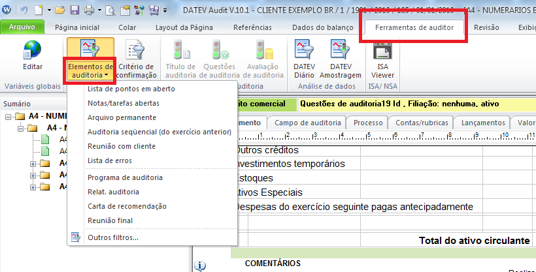Collapse the second-level A4 folder node
Viewport: 536px width, 272px height.
point(21,128)
